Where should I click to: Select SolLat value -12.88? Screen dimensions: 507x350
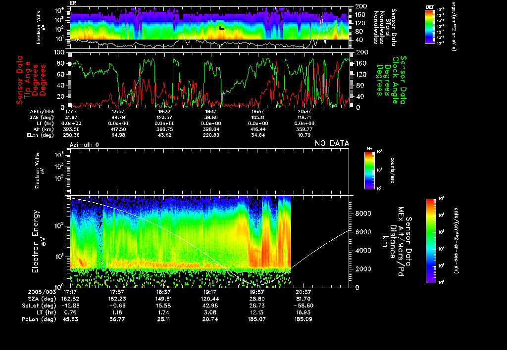click(x=70, y=306)
